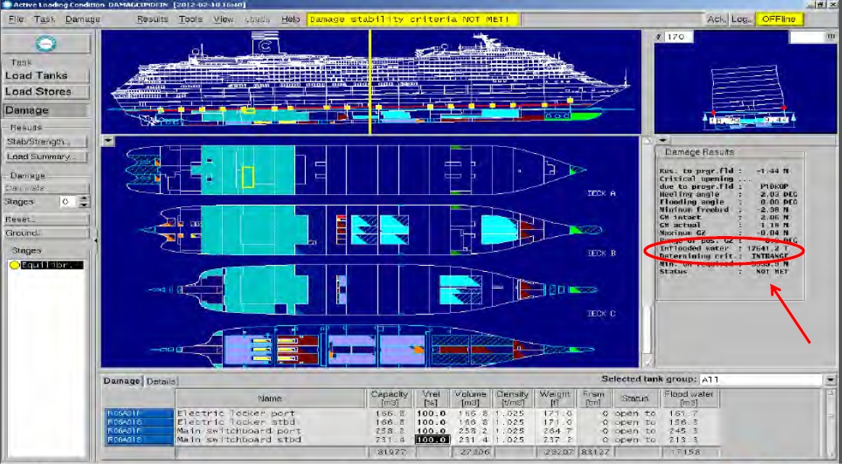Viewport: 842px width, 466px height.
Task: Click the Ground button
Action: 46,233
